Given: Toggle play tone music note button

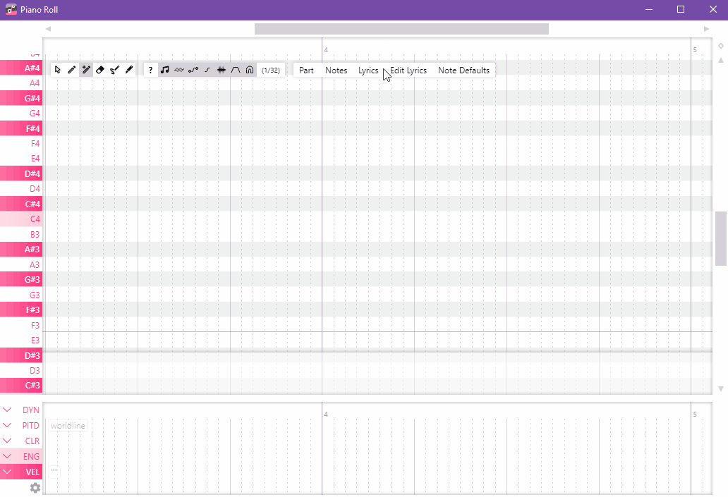Looking at the screenshot, I should 165,70.
